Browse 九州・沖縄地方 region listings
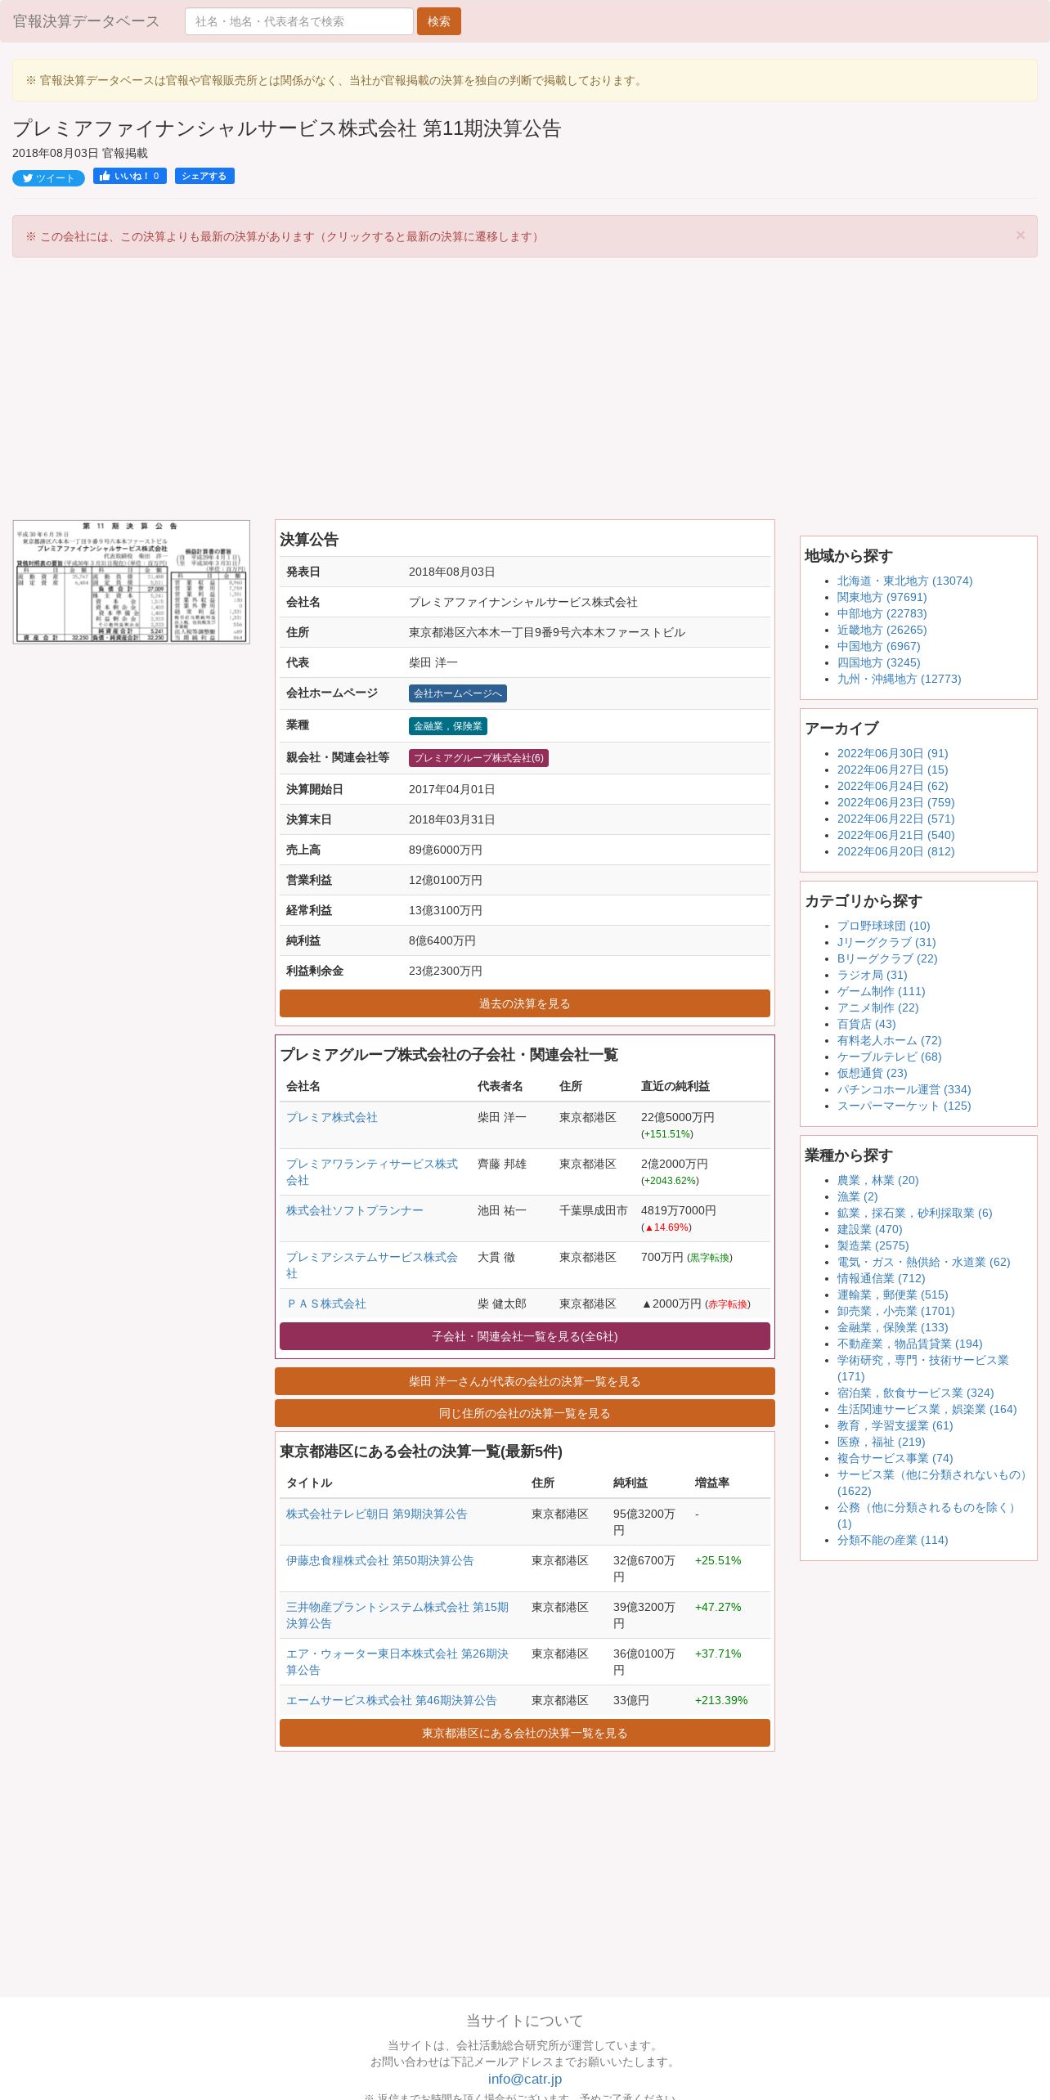This screenshot has height=2100, width=1050. tap(900, 679)
